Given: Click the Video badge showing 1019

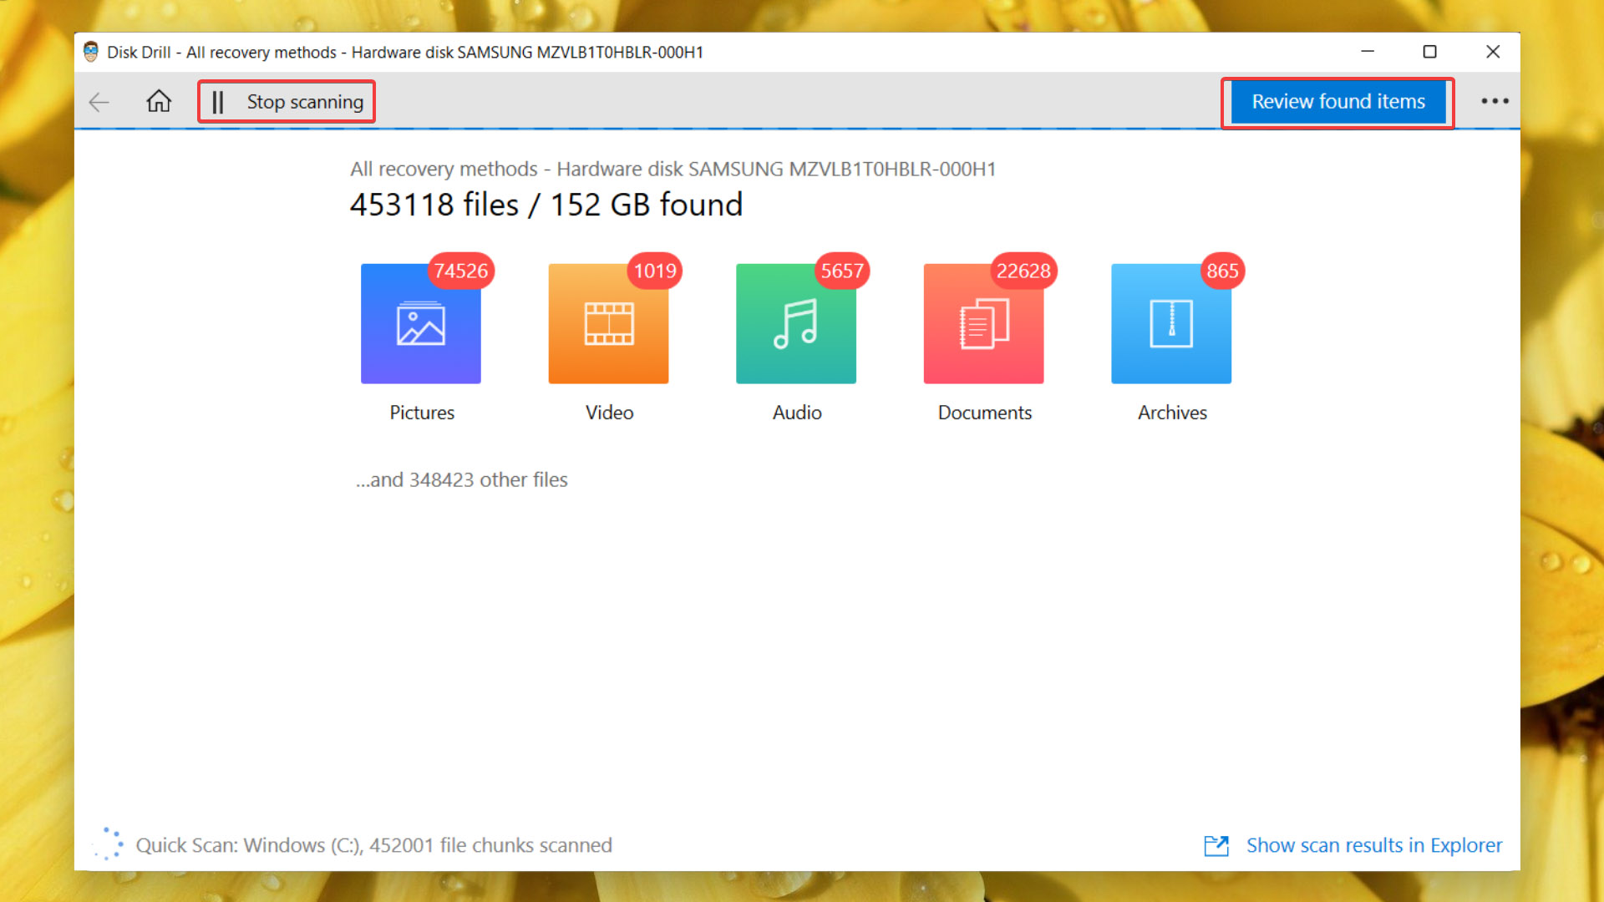Looking at the screenshot, I should [x=653, y=270].
